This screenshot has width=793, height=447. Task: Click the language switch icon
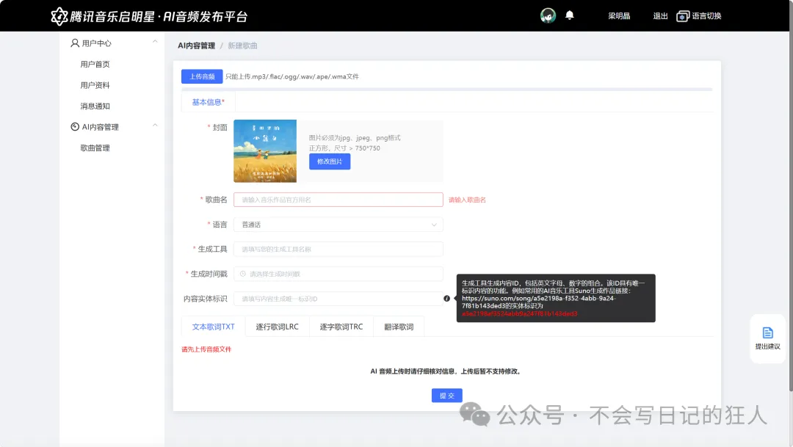(683, 16)
